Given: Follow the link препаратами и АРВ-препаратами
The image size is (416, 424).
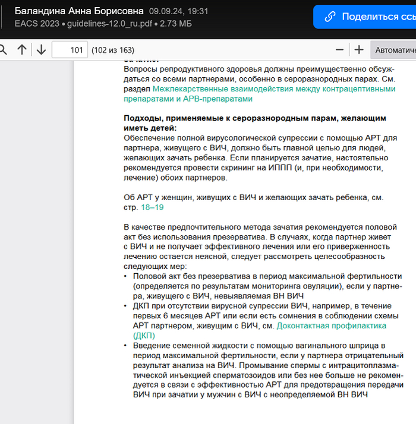Looking at the screenshot, I should (188, 99).
